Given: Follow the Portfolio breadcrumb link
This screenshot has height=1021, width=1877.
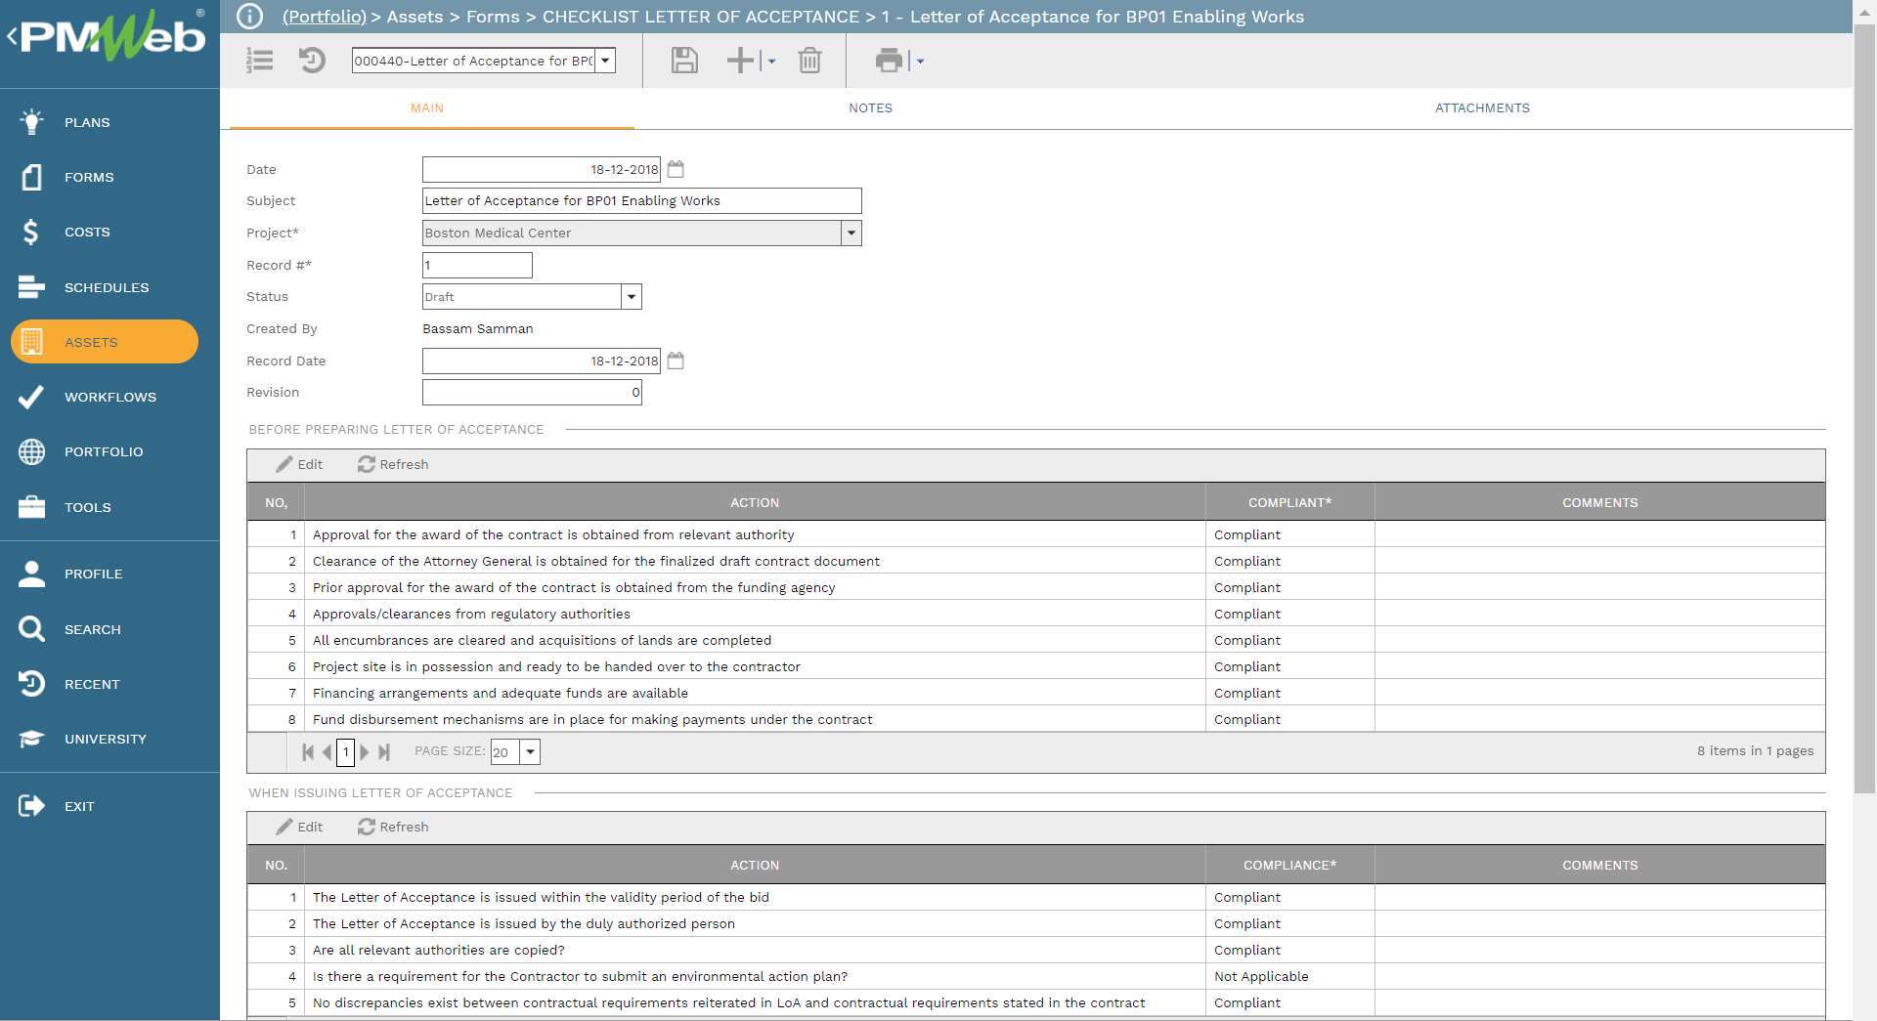Looking at the screenshot, I should (x=324, y=17).
